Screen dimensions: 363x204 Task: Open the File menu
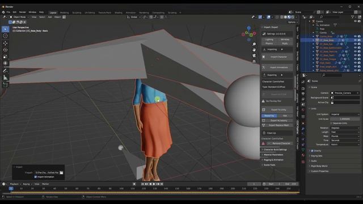(9, 12)
